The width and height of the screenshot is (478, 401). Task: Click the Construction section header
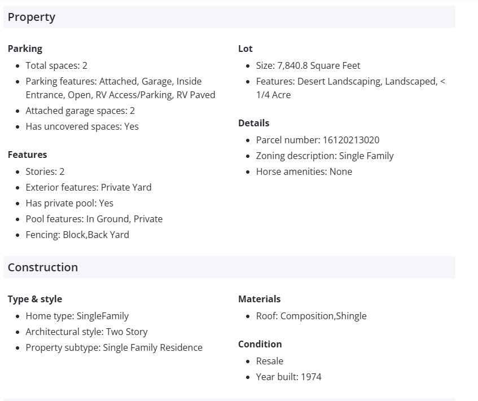(x=43, y=267)
